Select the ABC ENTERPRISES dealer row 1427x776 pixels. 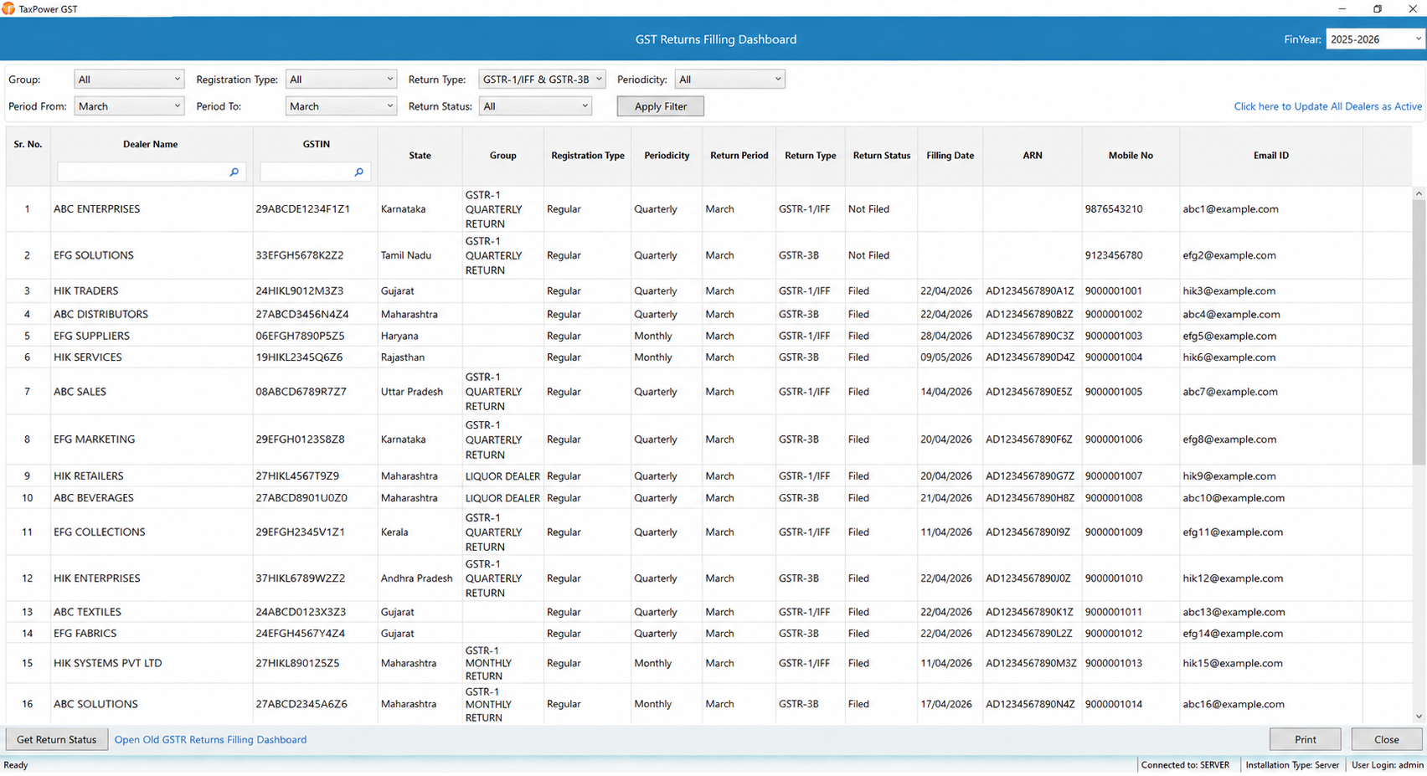tap(708, 209)
